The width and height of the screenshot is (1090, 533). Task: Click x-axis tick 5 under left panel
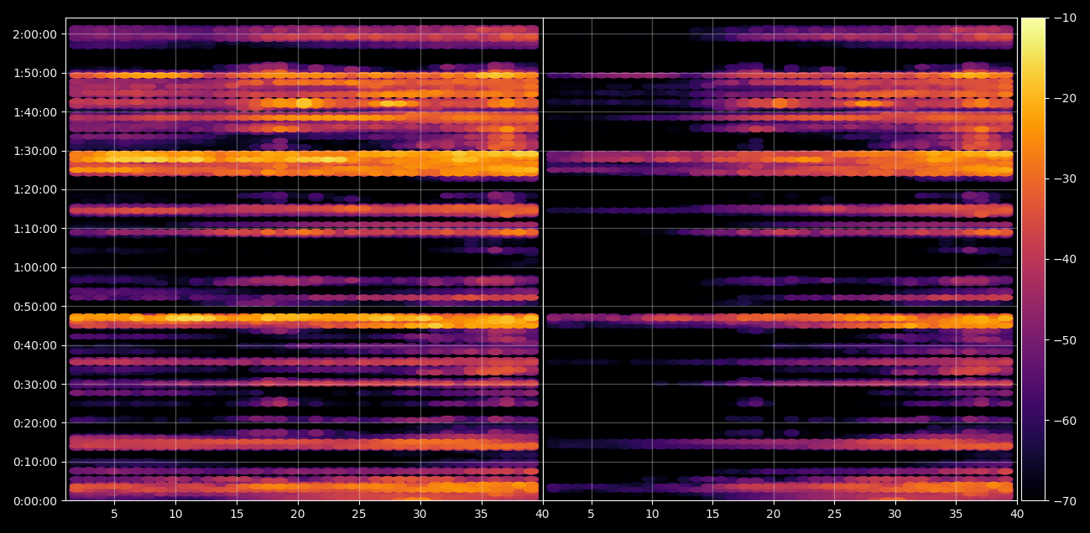[x=114, y=514]
